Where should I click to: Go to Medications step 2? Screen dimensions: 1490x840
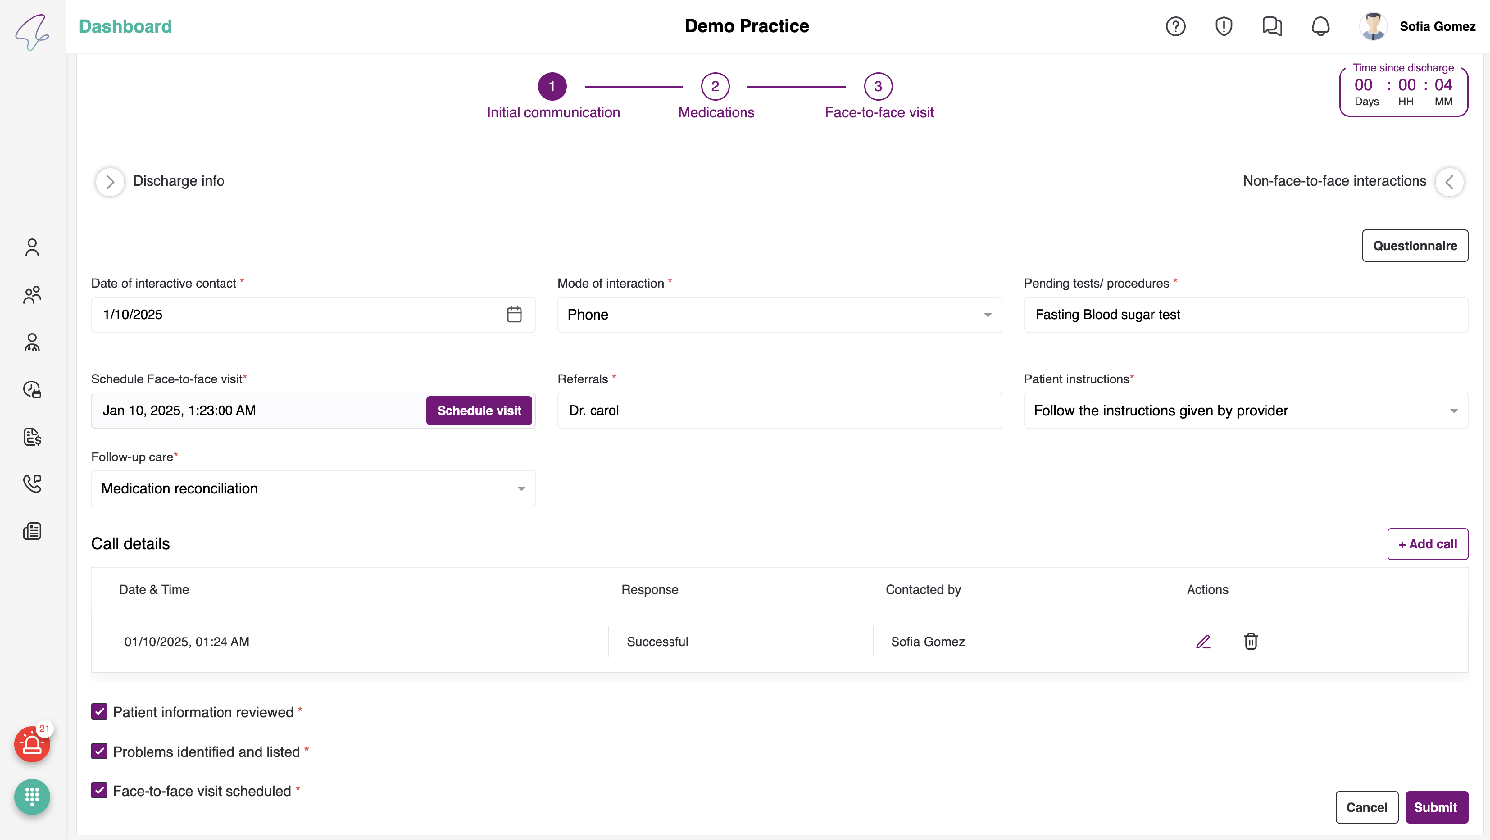point(715,87)
